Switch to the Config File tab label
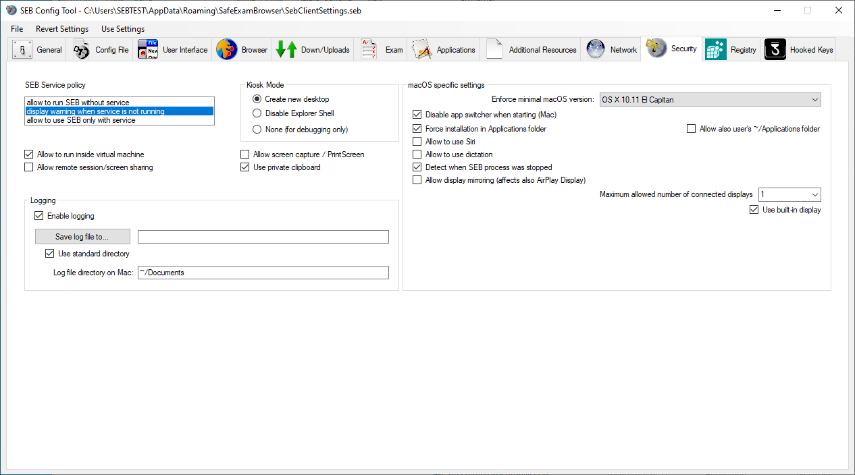The image size is (855, 475). [x=111, y=50]
